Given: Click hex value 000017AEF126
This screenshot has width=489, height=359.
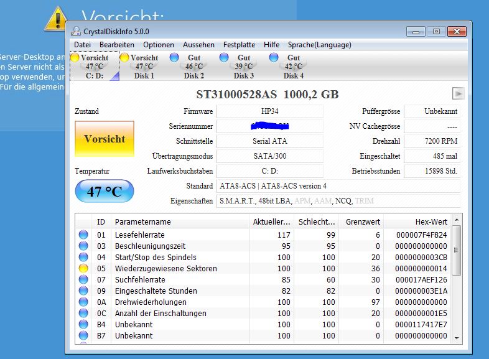Looking at the screenshot, I should tap(422, 280).
